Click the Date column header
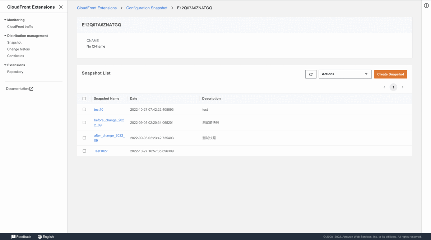Screen dimensions: 431x240 [134, 99]
